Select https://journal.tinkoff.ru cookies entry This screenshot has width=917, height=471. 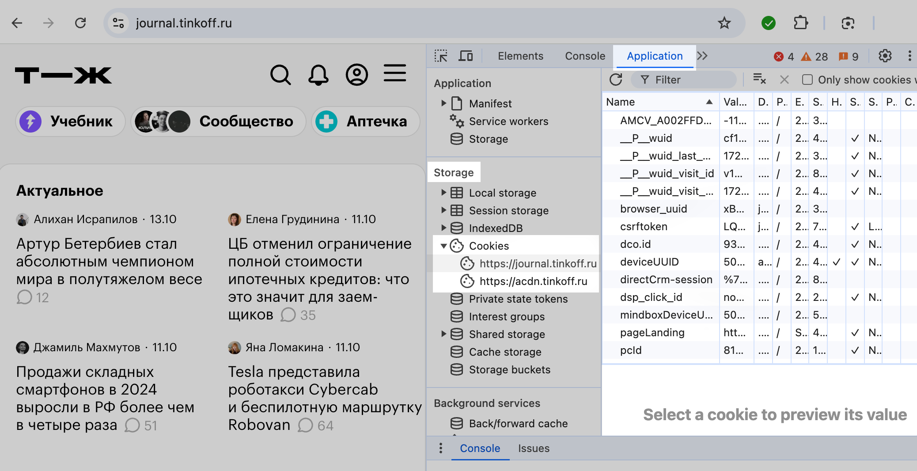click(x=529, y=263)
